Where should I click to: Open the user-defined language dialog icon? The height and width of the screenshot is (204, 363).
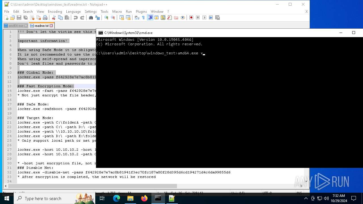(x=156, y=18)
